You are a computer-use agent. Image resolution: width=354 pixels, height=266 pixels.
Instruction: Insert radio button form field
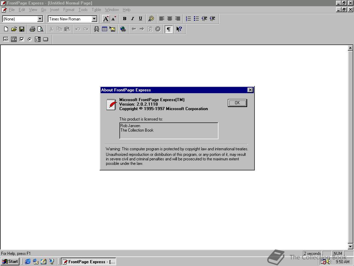(x=30, y=39)
